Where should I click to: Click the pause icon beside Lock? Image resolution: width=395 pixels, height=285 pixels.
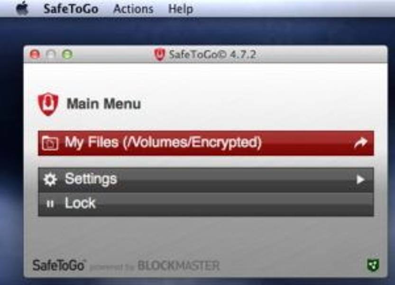[x=50, y=204]
